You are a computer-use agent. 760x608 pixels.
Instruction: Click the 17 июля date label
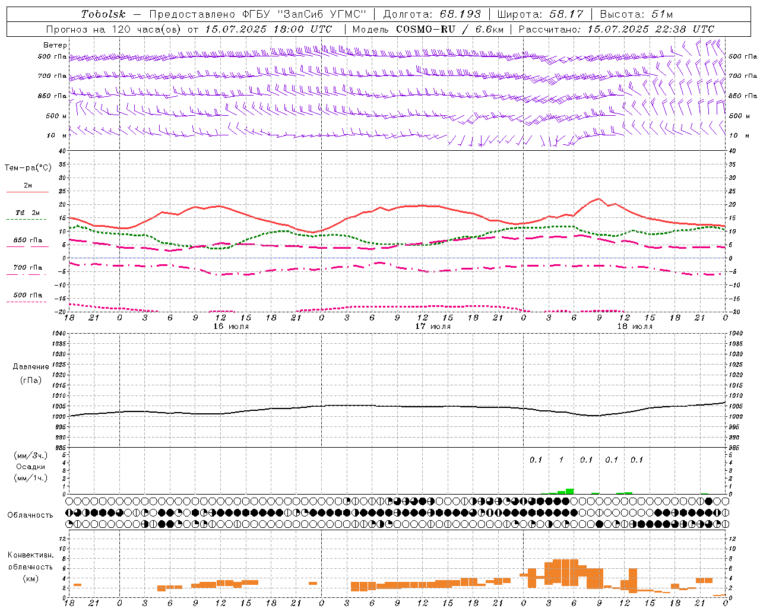[x=433, y=327]
